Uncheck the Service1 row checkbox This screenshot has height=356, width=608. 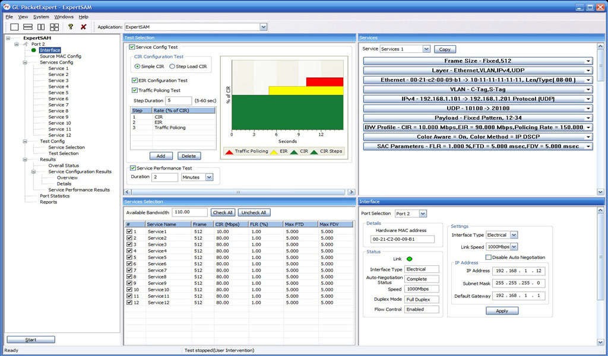point(129,231)
